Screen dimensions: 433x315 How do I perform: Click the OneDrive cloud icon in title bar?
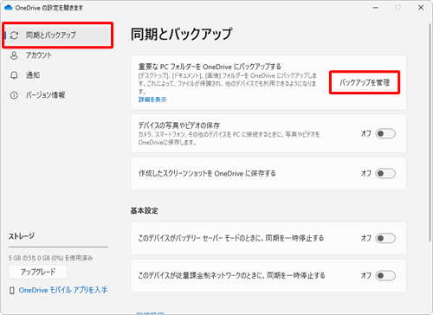(9, 8)
